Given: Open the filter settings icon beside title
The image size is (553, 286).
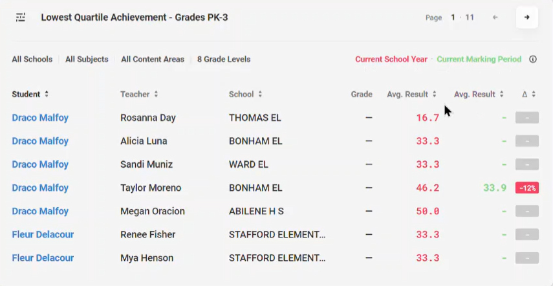Looking at the screenshot, I should tap(21, 17).
